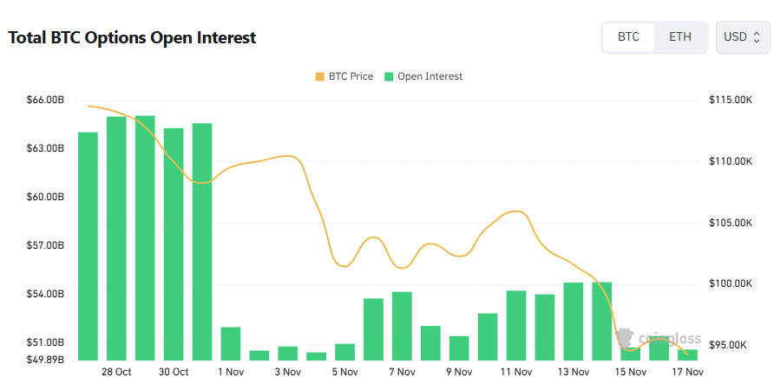774x377 pixels.
Task: Click the 11 Nov open interest bar
Action: 516,325
